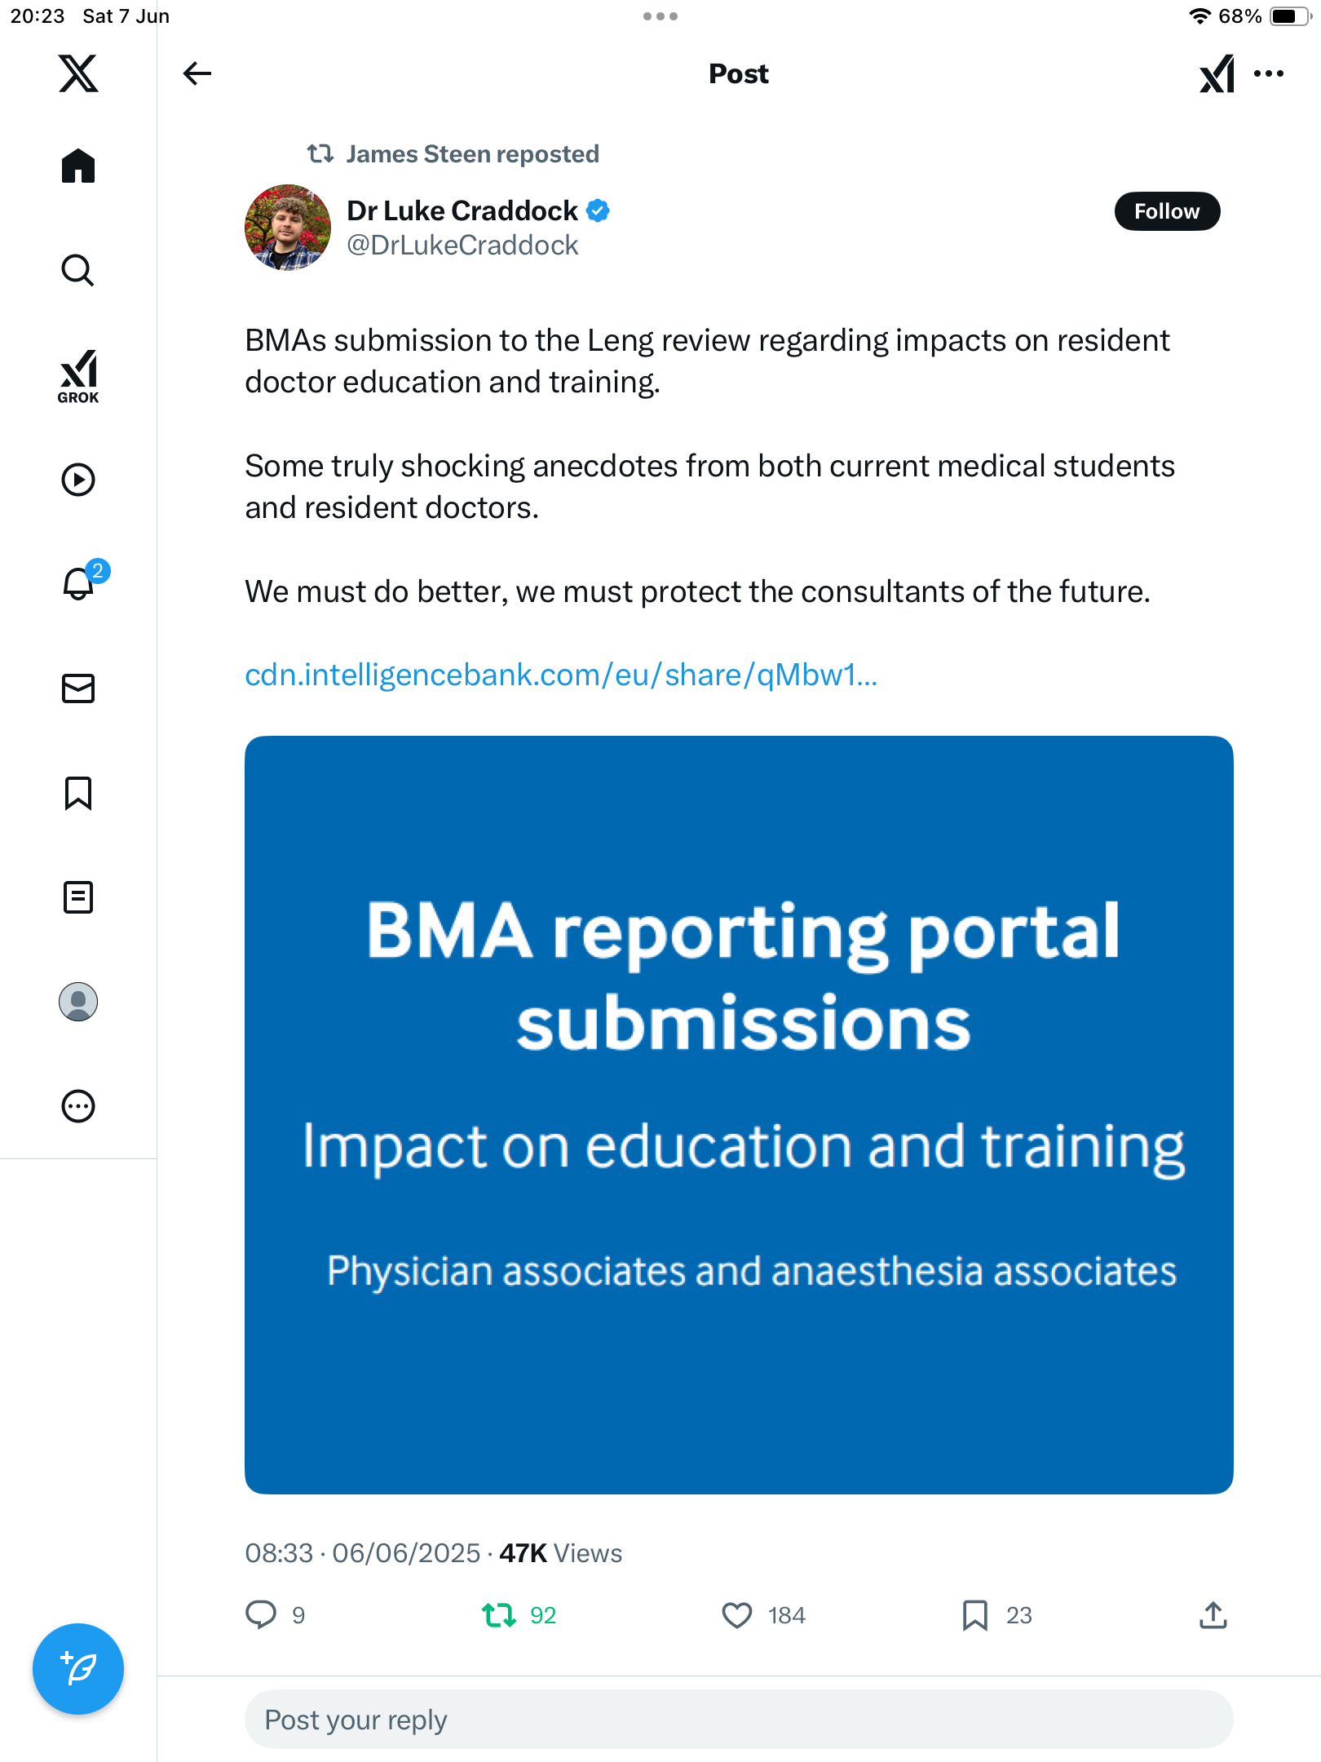Screen dimensions: 1321x1762
Task: Open Lists icon in sidebar
Action: [x=78, y=897]
